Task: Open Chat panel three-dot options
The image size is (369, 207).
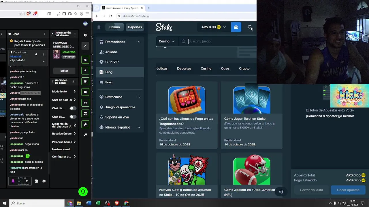Action: tap(45, 34)
